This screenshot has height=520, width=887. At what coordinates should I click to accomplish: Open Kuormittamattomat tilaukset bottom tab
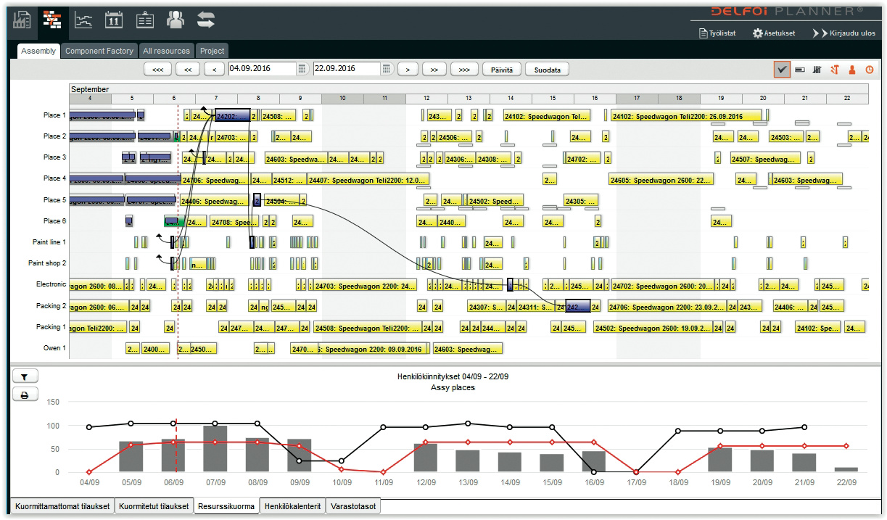click(62, 506)
